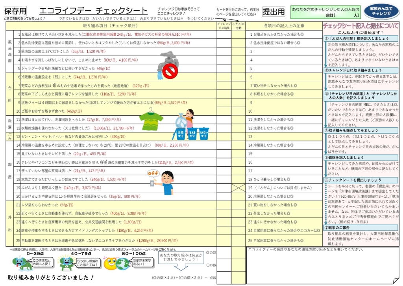The image size is (403, 286).
Task: Click the '0〜39点' score range label
Action: pos(35,253)
